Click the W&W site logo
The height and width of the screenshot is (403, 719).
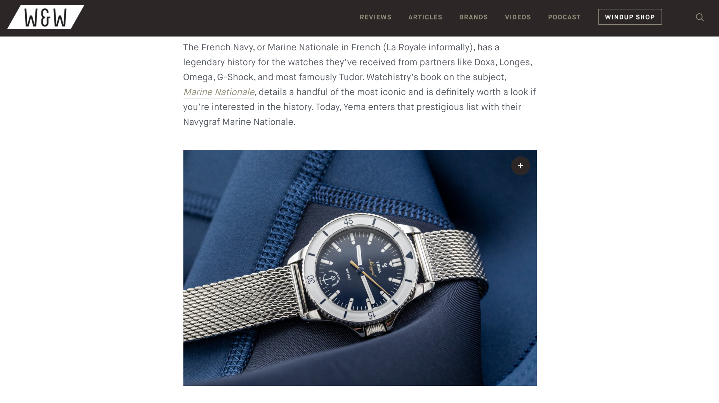click(x=46, y=17)
